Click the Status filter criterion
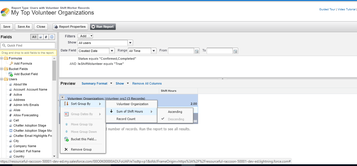Screen dimensions: 357x166 [x=107, y=59]
